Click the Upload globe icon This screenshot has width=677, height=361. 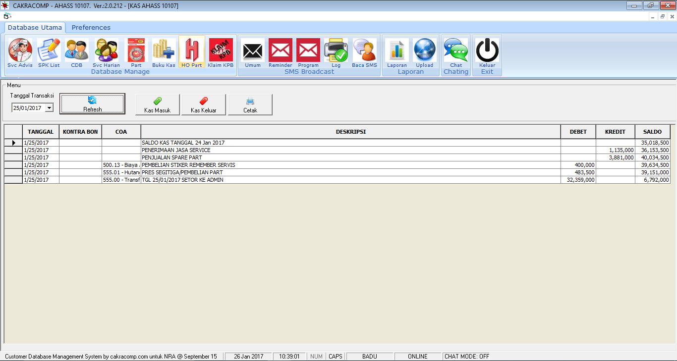pyautogui.click(x=424, y=51)
